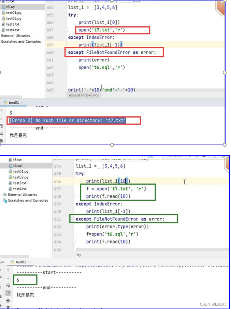Collapse the try block fold marker in upper editor

pos(66,15)
